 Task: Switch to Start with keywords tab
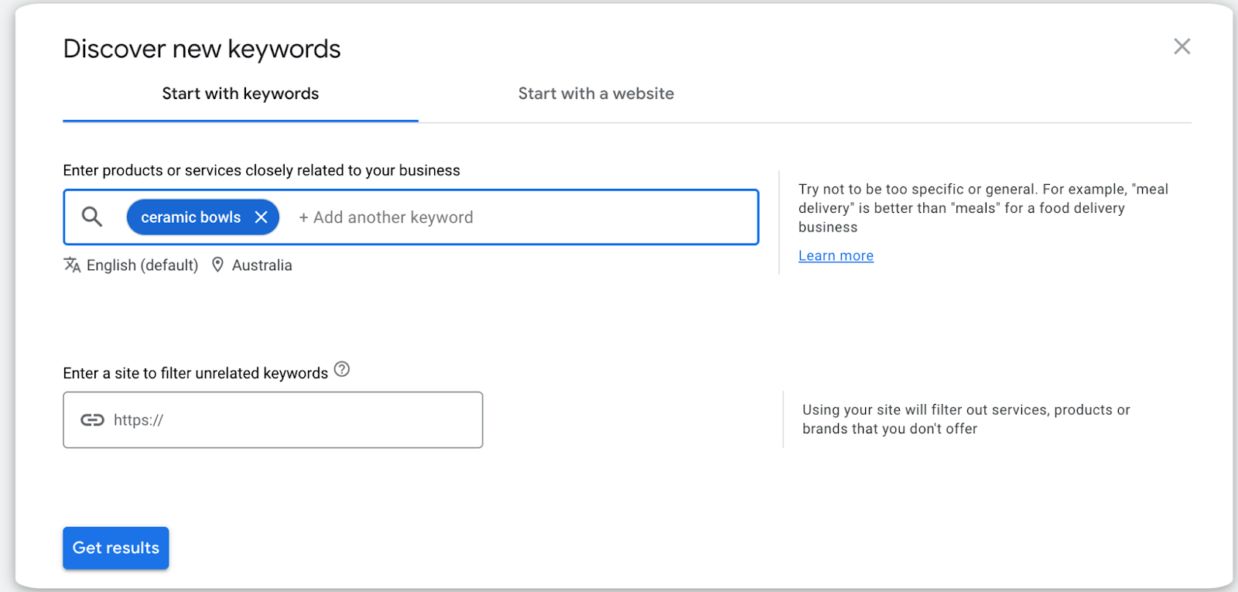(241, 94)
